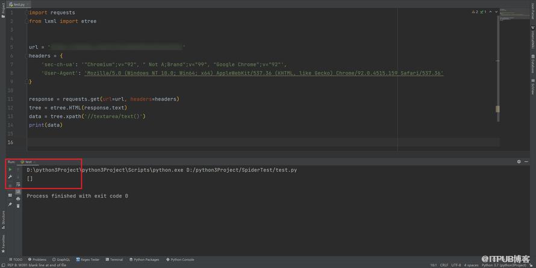Click the editor vertical scrollbar
The width and height of the screenshot is (536, 268).
(x=498, y=69)
